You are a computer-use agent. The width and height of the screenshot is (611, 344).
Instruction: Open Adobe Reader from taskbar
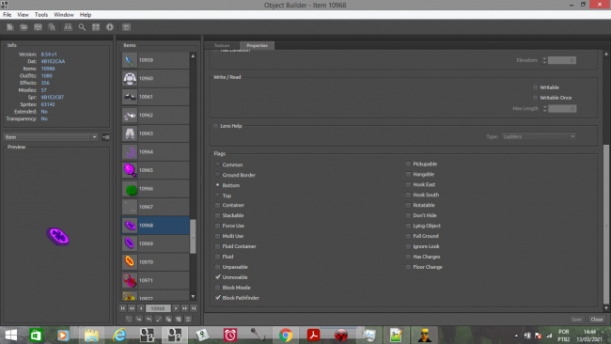click(x=313, y=335)
